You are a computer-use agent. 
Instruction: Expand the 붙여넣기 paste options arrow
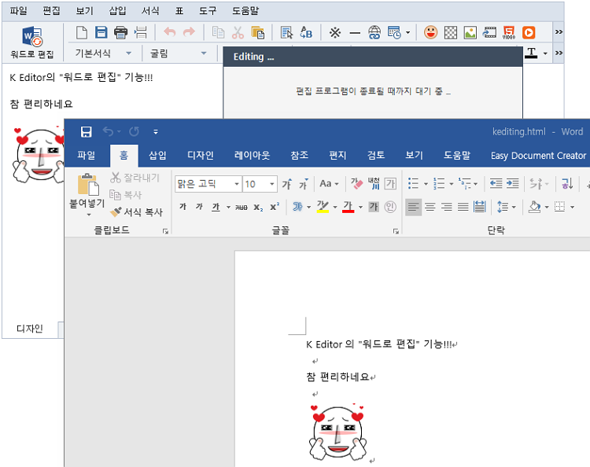pyautogui.click(x=89, y=215)
